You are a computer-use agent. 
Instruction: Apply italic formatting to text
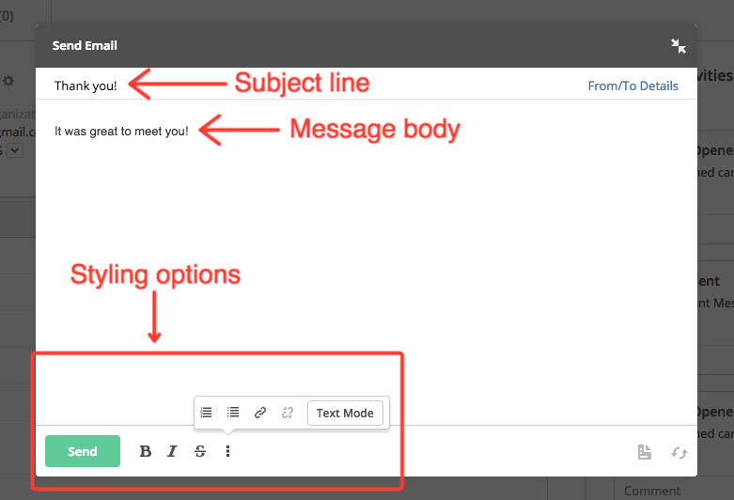[172, 451]
